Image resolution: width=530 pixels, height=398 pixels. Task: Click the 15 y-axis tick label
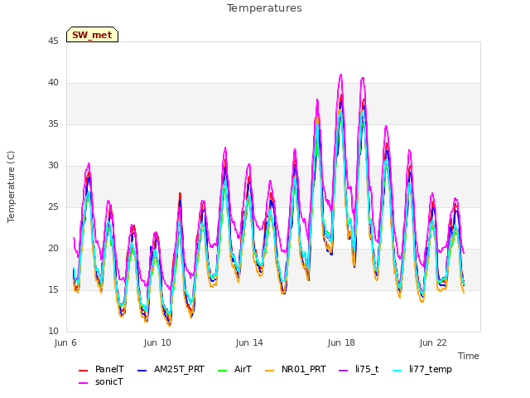pos(53,290)
